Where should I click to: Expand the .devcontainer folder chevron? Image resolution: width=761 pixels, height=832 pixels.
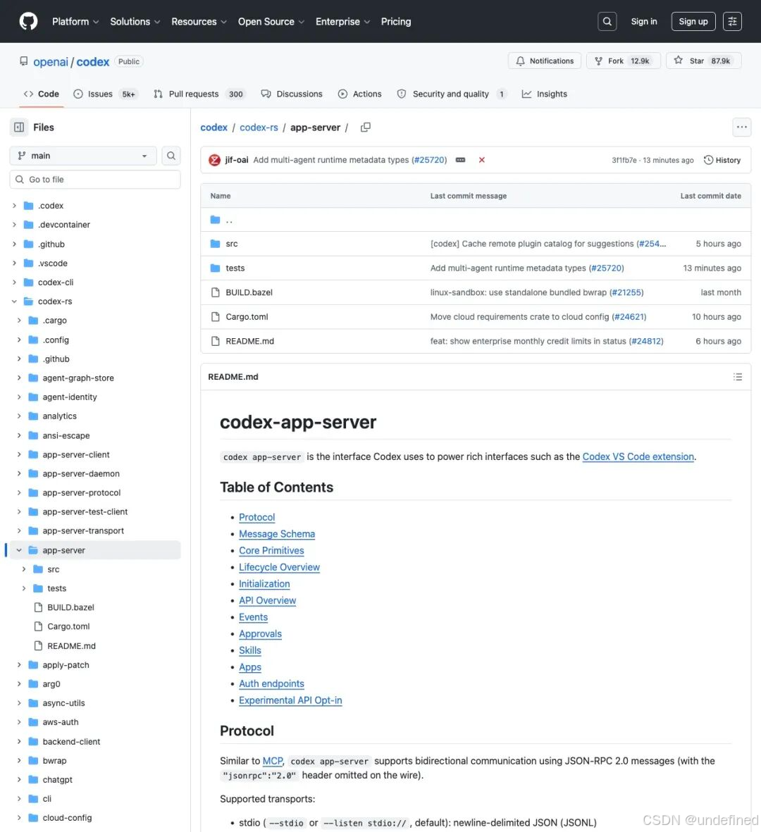point(14,225)
